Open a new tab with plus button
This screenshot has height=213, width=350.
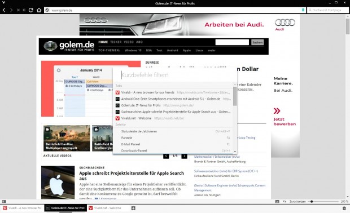click(133, 208)
